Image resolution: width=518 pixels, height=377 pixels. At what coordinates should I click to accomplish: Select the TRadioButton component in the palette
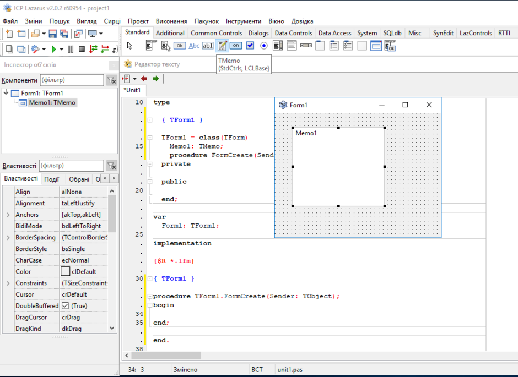[264, 46]
